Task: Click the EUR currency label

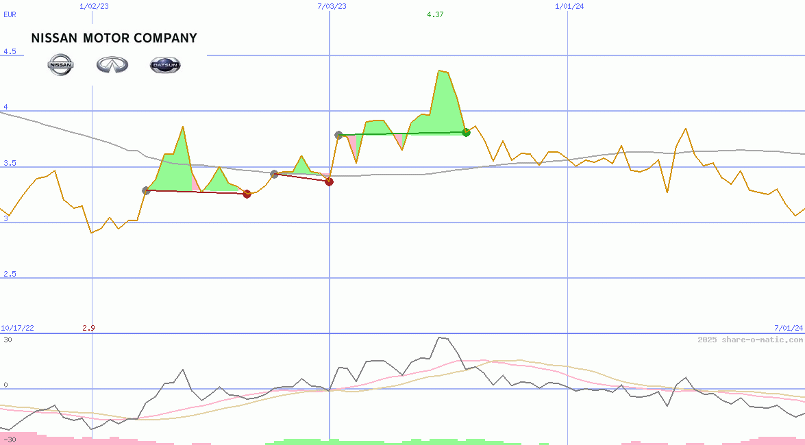Action: 10,14
